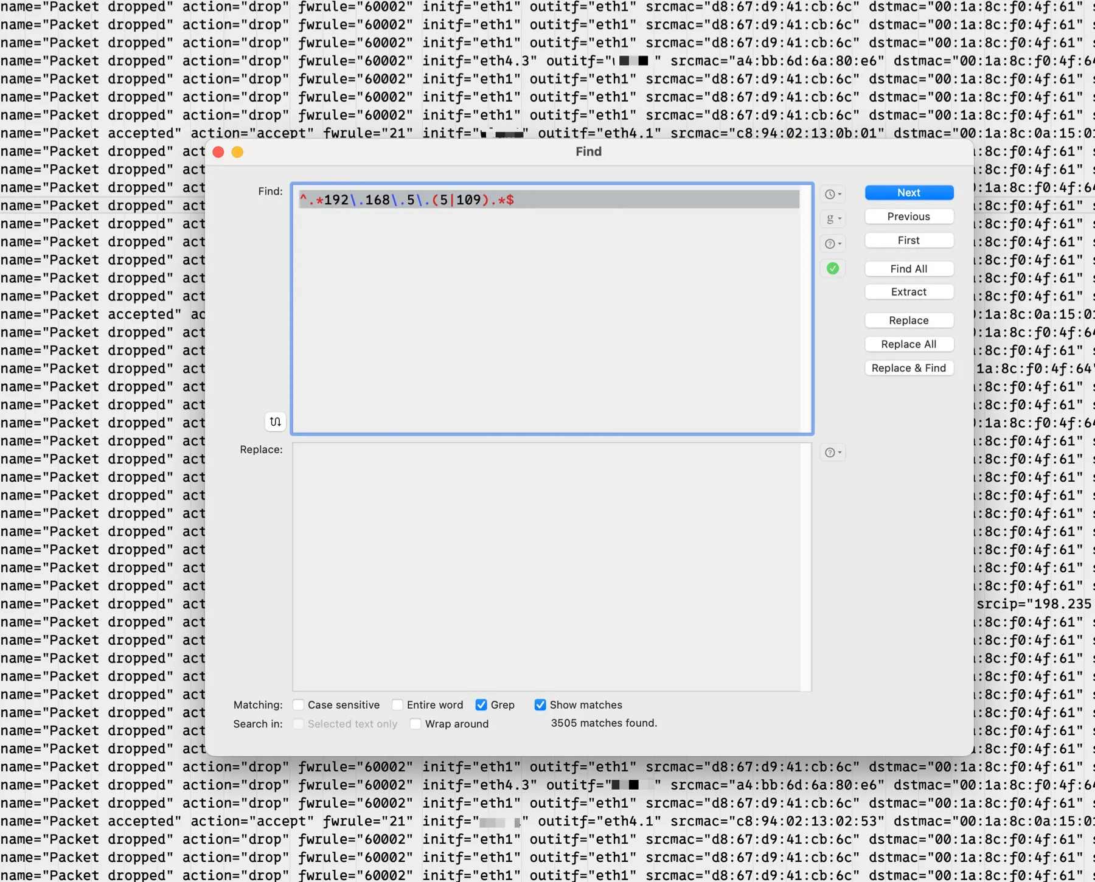Image resolution: width=1095 pixels, height=882 pixels.
Task: Disable the Grep matching checkbox
Action: [481, 704]
